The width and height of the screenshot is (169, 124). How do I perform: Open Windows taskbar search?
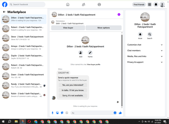click(9, 121)
